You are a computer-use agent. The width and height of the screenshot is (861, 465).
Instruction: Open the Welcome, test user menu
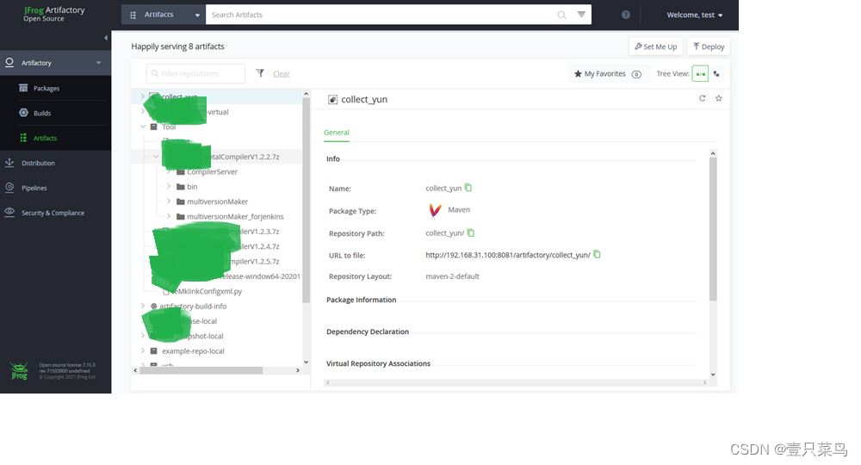pyautogui.click(x=695, y=15)
